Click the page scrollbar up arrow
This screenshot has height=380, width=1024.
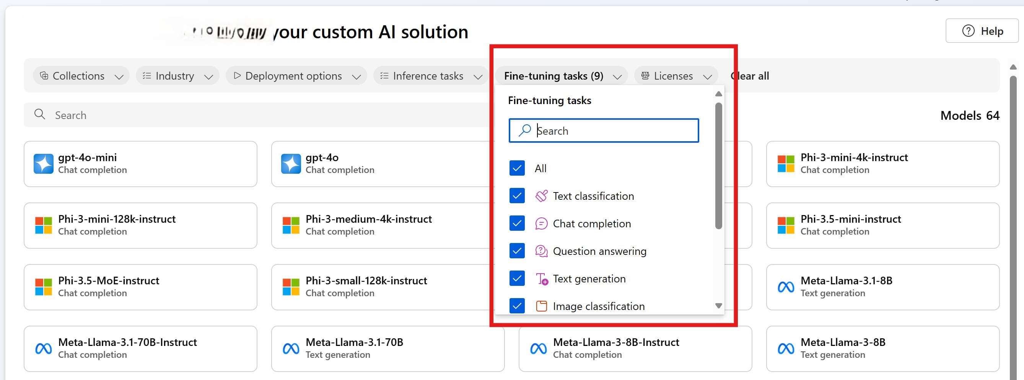point(1013,67)
